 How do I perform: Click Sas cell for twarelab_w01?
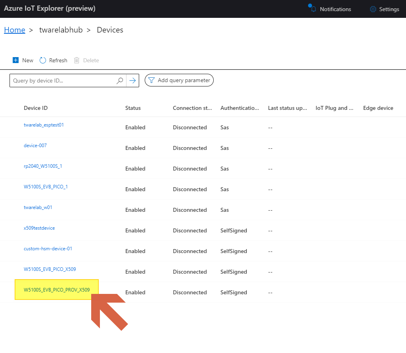click(224, 210)
